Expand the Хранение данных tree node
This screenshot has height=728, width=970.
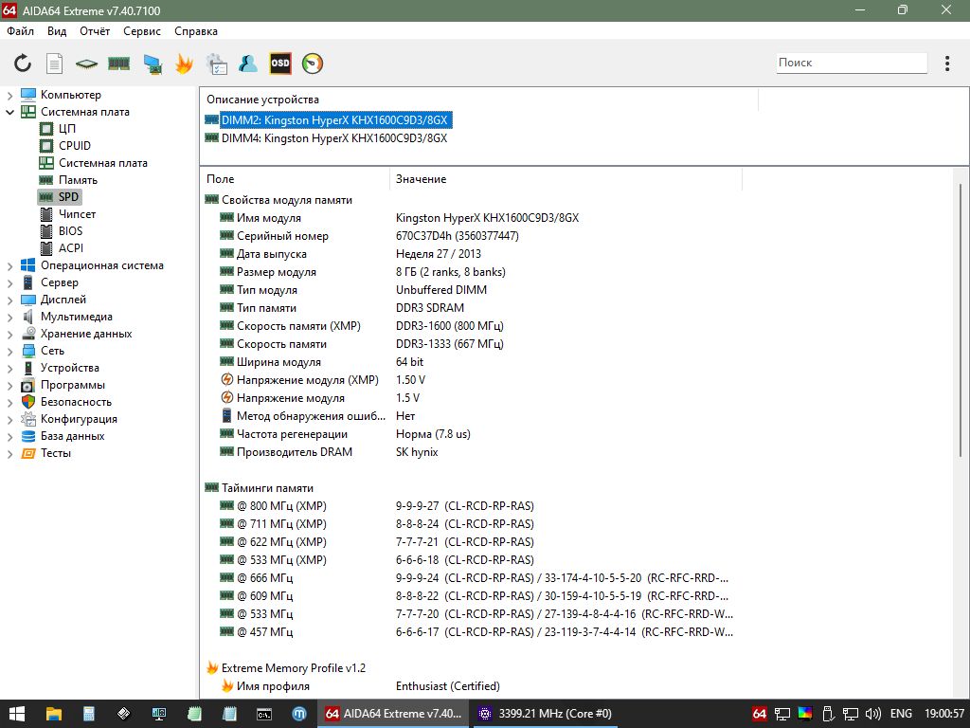[x=9, y=335]
